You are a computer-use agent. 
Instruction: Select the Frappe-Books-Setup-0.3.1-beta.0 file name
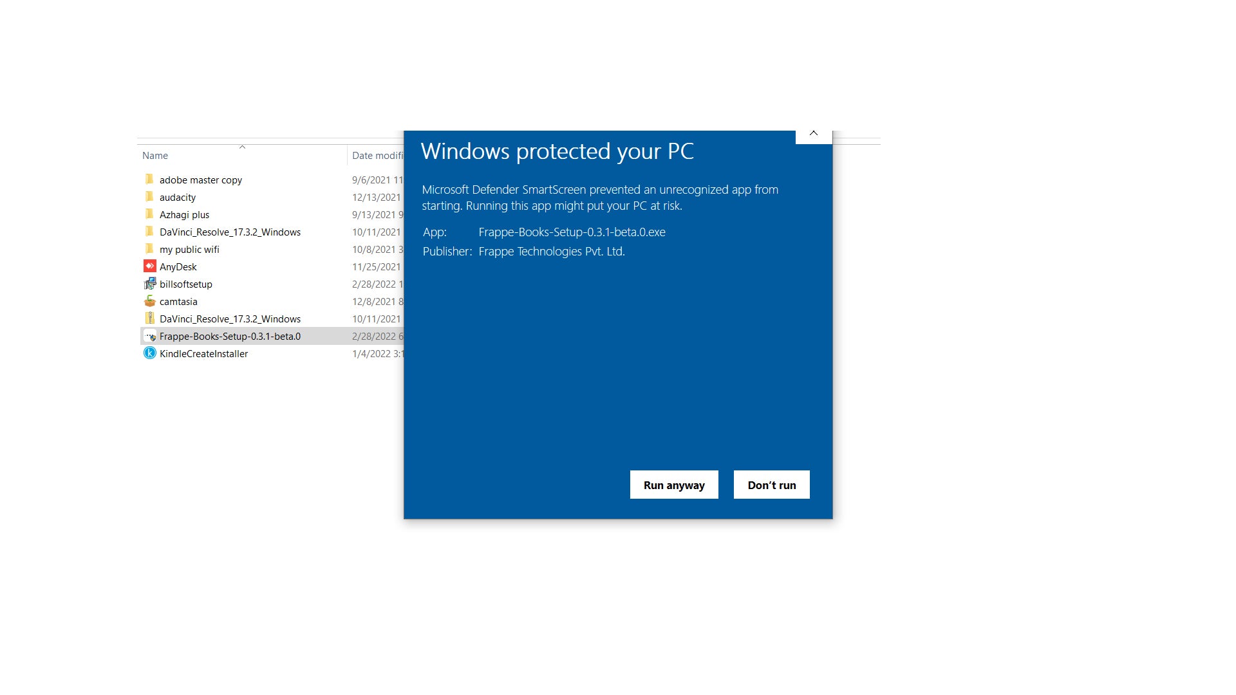230,337
